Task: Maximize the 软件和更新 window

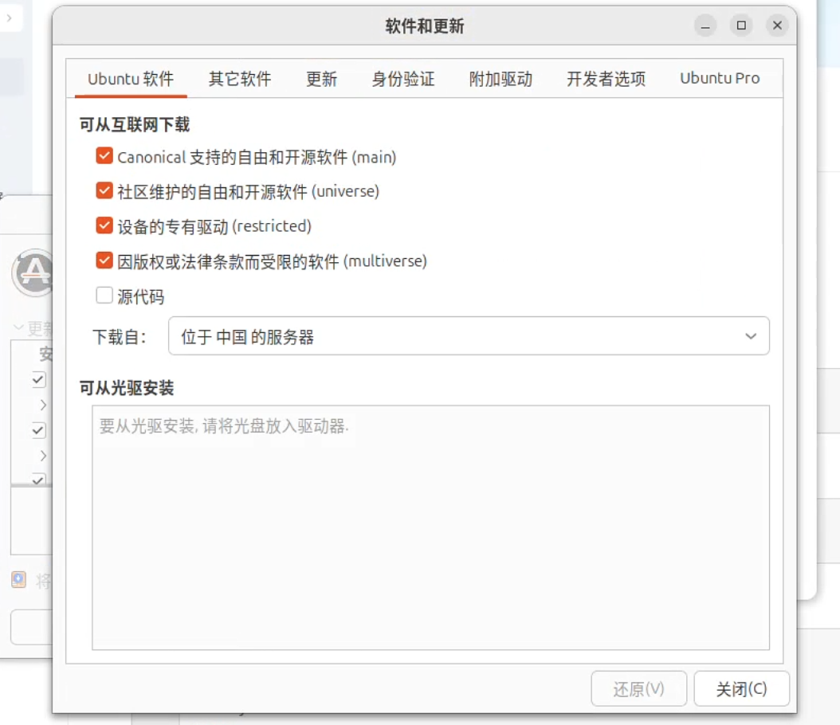Action: [x=741, y=25]
